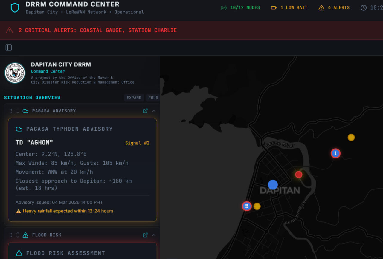Image resolution: width=383 pixels, height=259 pixels.
Task: Collapse the PAGASA Advisory section chevron
Action: click(154, 111)
